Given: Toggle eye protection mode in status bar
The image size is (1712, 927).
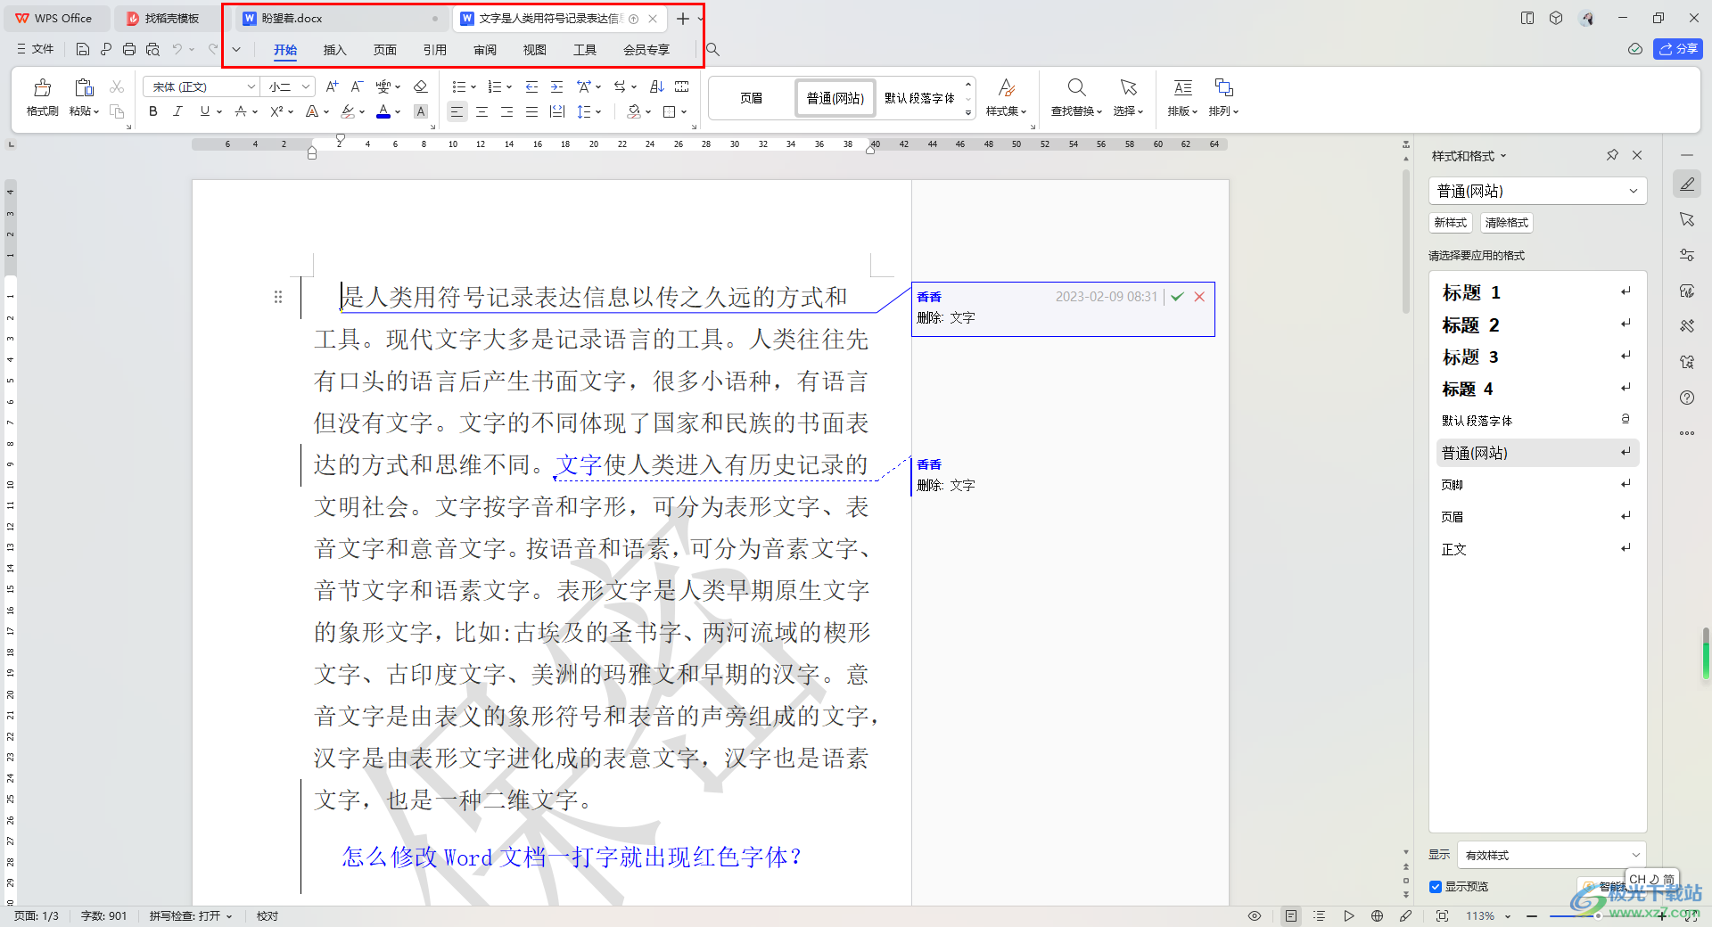Looking at the screenshot, I should point(1255,915).
